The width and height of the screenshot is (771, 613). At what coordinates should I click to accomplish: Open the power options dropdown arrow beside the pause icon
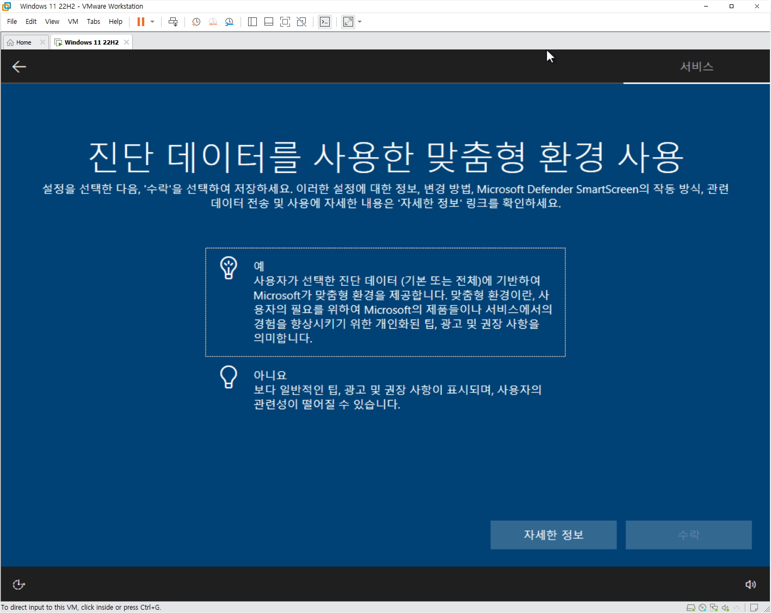click(152, 22)
